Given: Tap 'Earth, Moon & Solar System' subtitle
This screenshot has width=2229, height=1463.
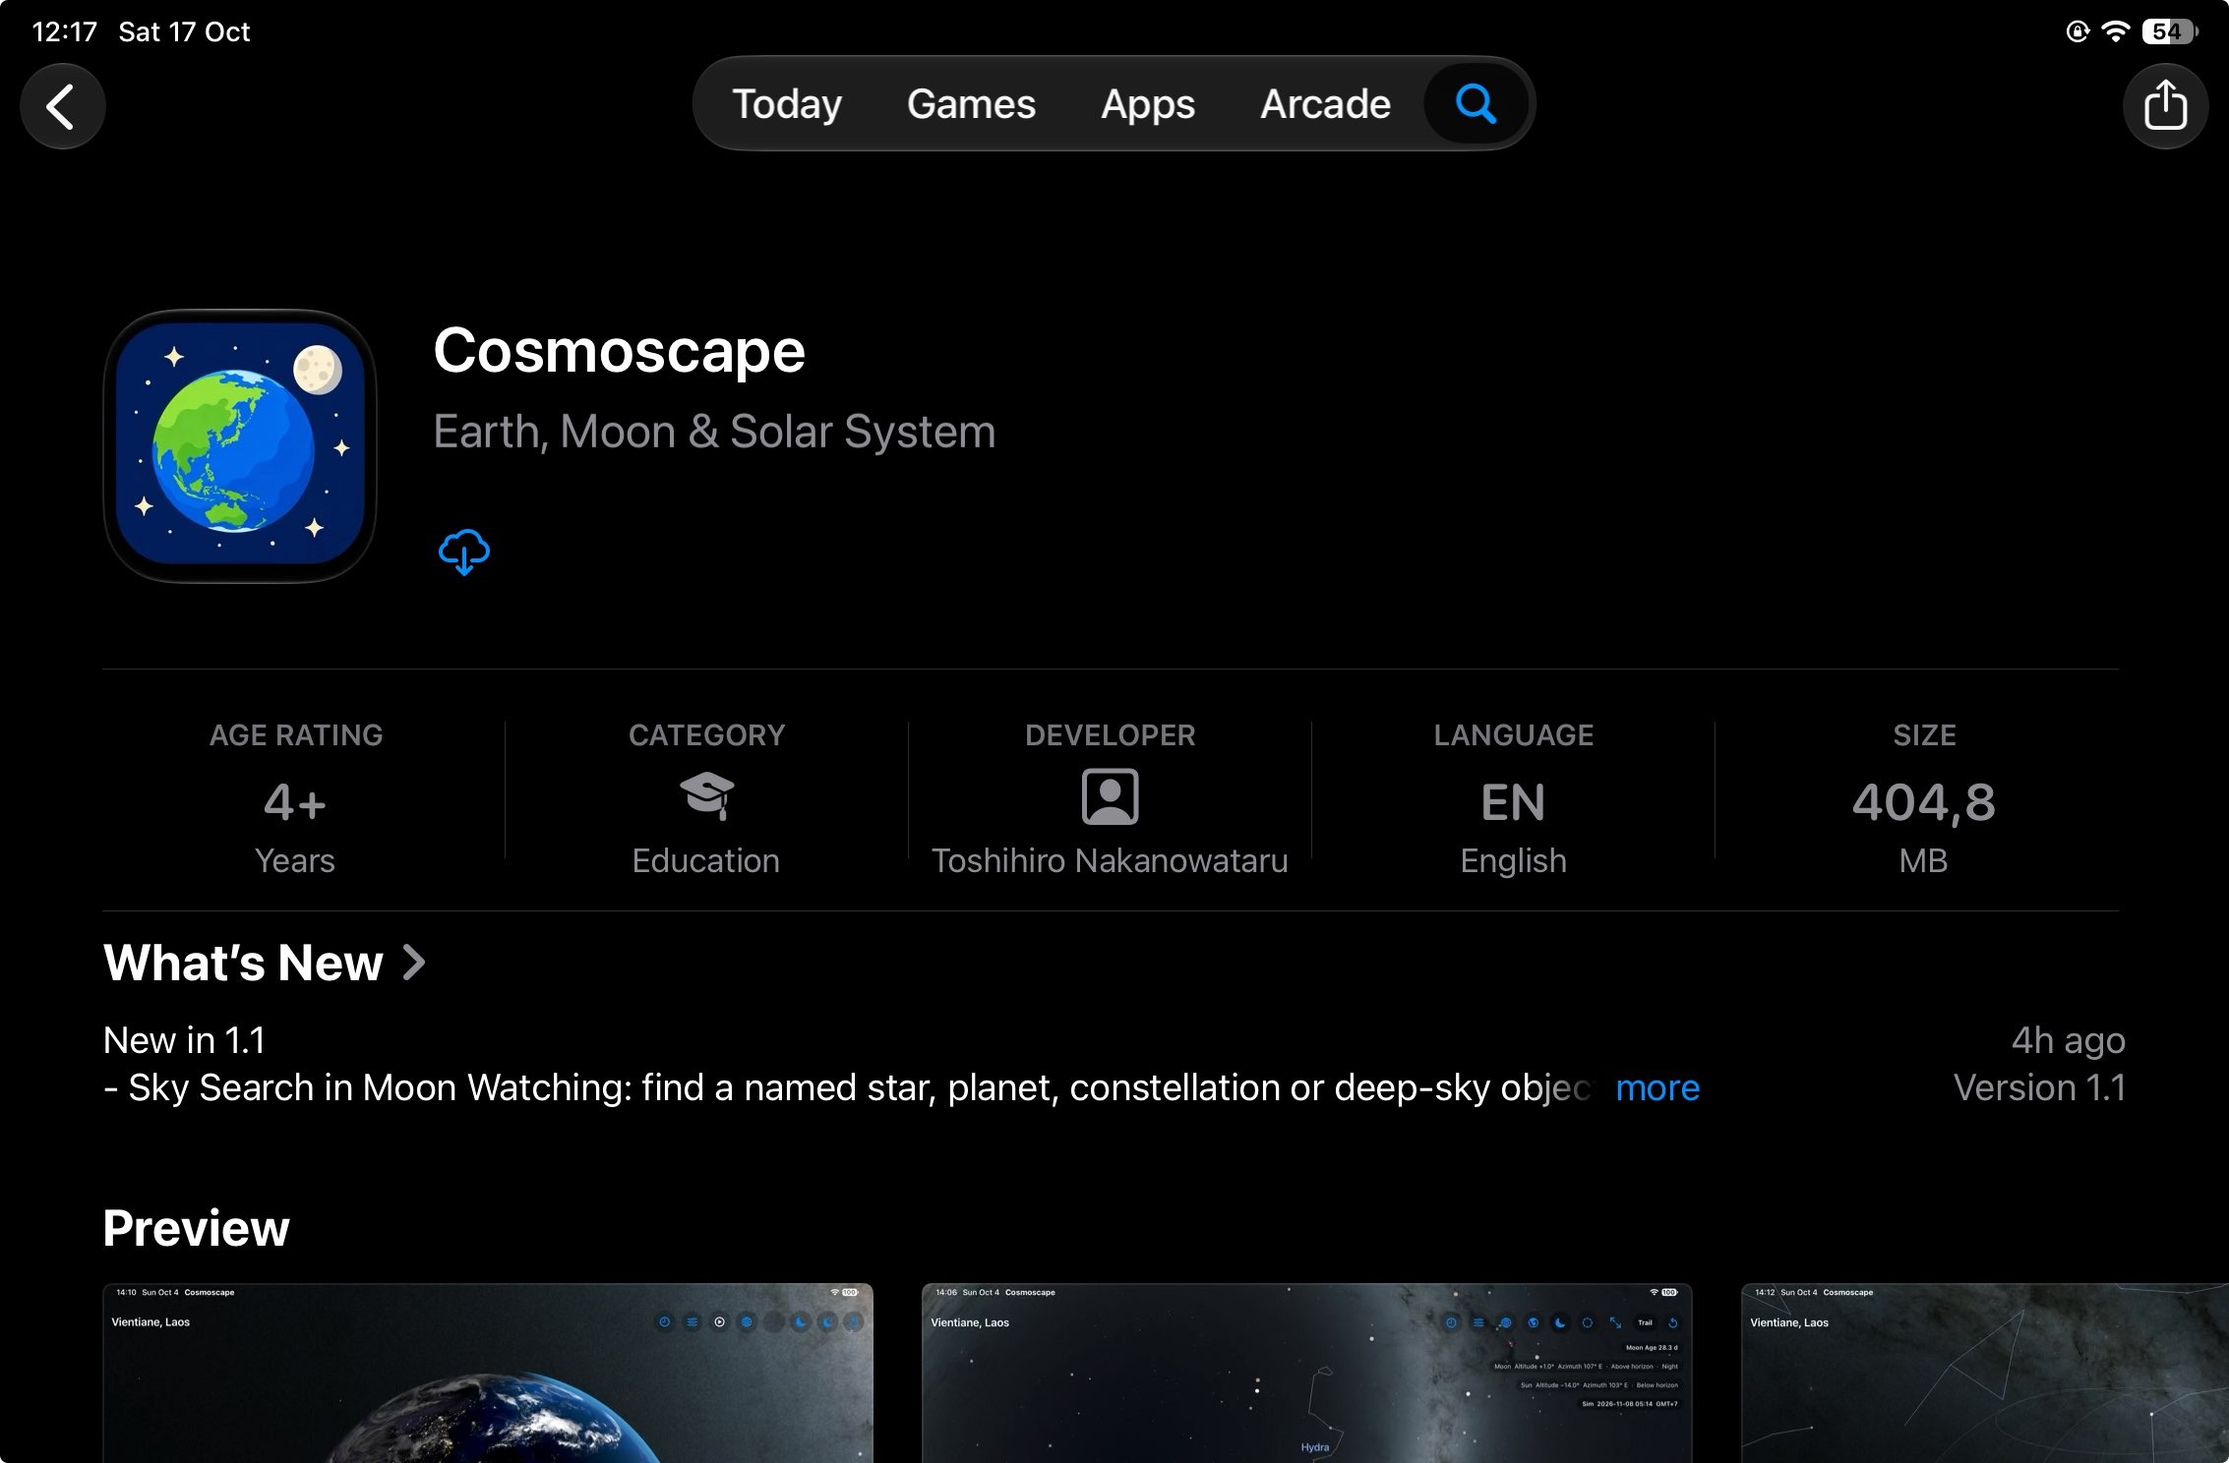Looking at the screenshot, I should (x=714, y=432).
